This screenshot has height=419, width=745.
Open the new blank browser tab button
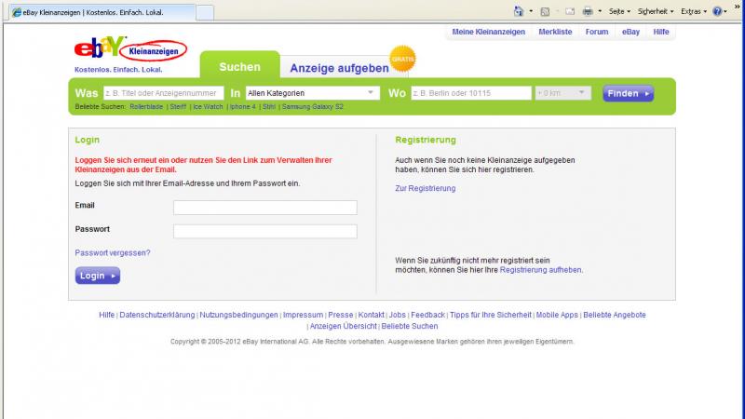pos(205,12)
